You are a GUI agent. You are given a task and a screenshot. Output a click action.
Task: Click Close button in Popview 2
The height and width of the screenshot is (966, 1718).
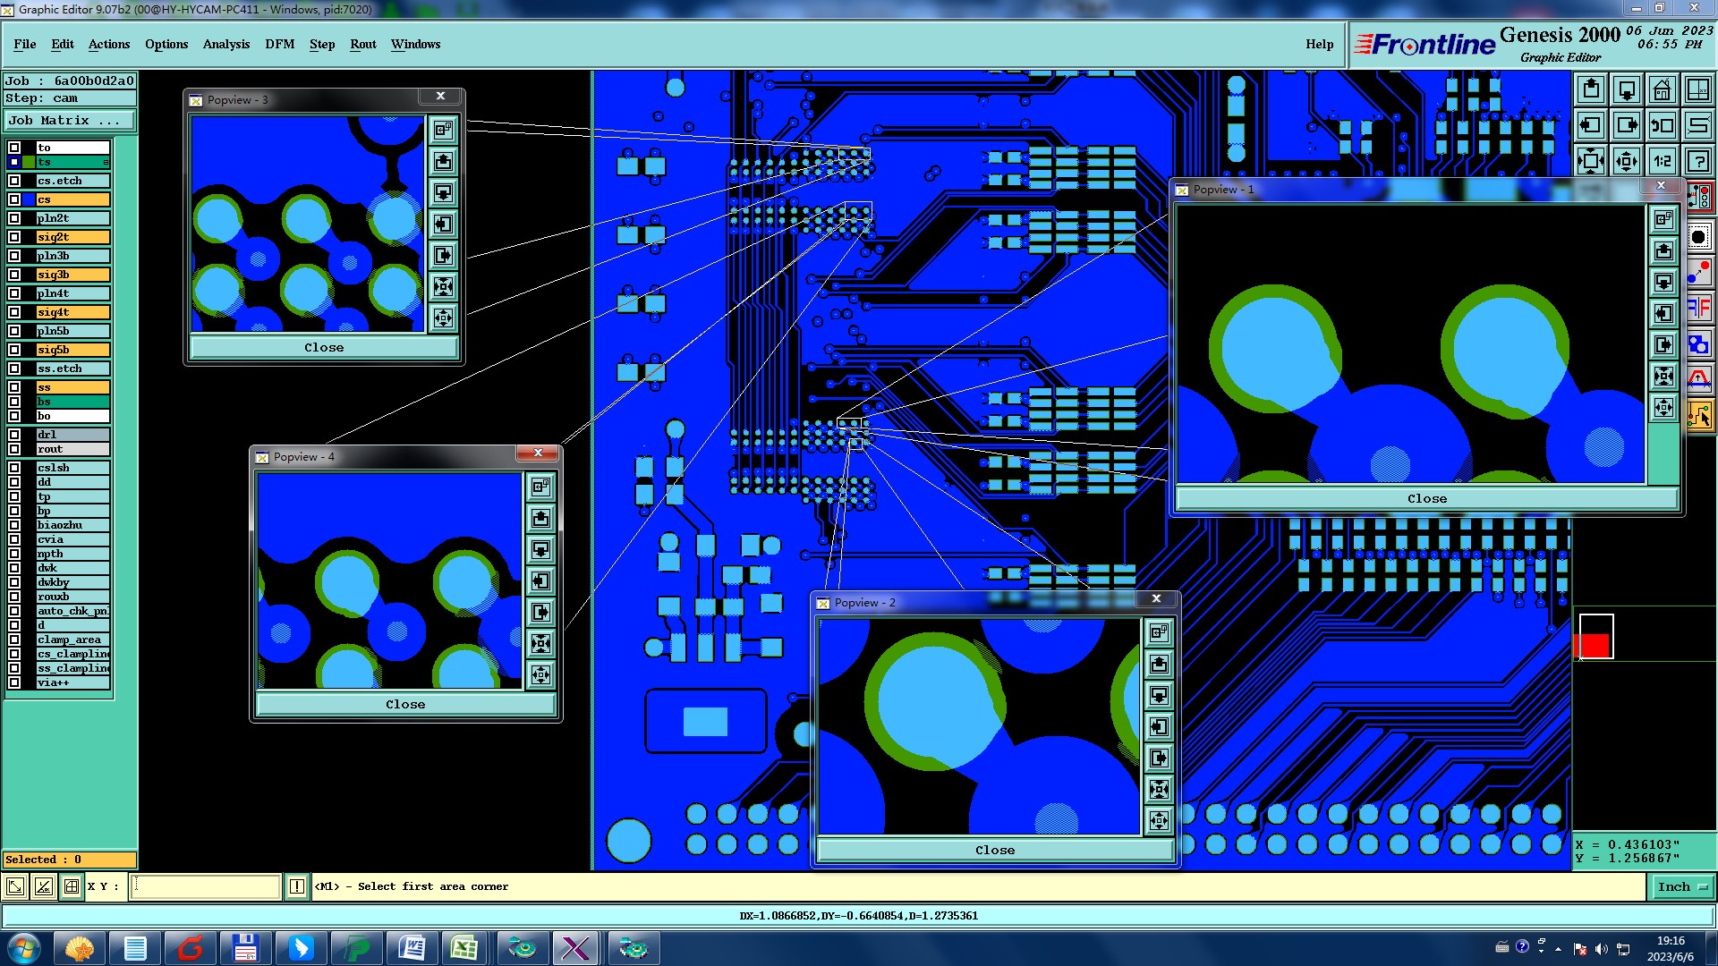pos(995,851)
